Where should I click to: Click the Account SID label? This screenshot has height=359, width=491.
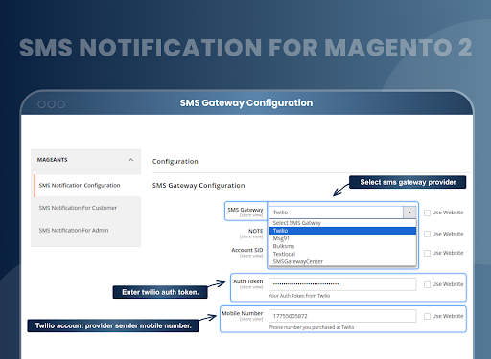tap(247, 250)
